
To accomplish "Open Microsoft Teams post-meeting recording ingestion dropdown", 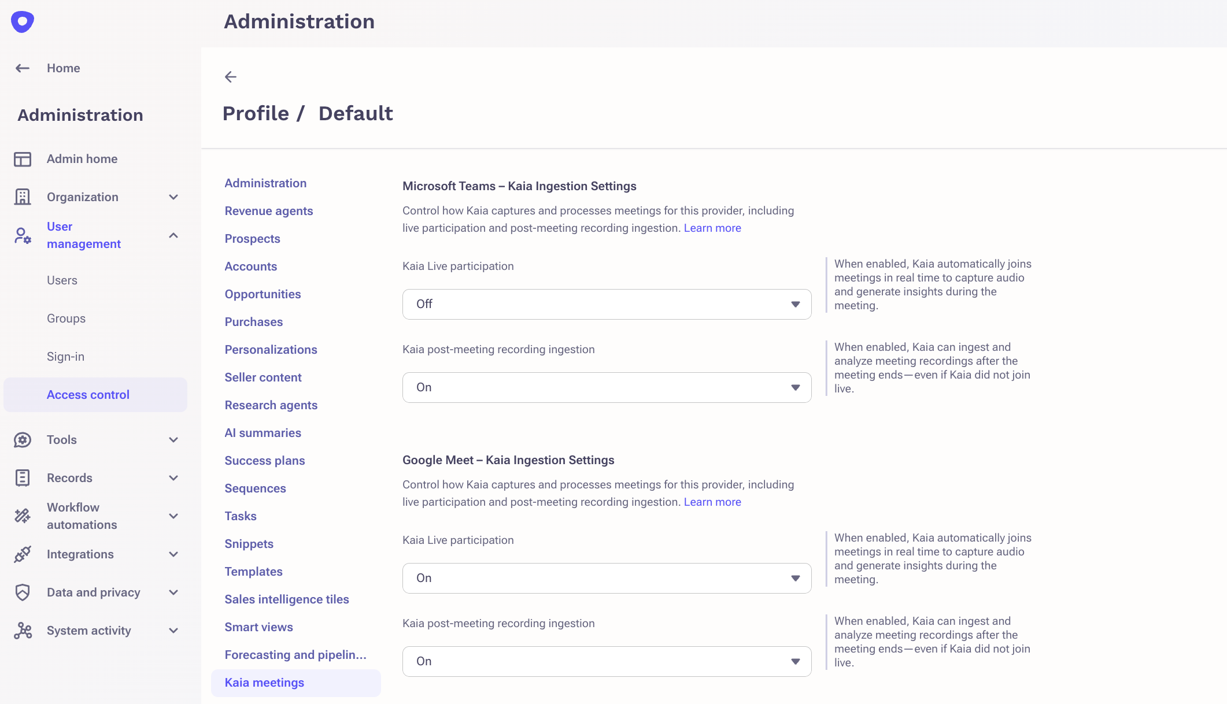I will 607,387.
